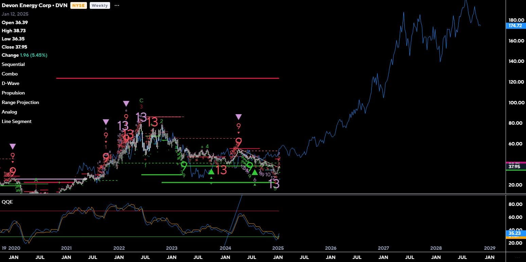Open the Weekly timeframe selector
Viewport: 526px width, 262px height.
[100, 5]
